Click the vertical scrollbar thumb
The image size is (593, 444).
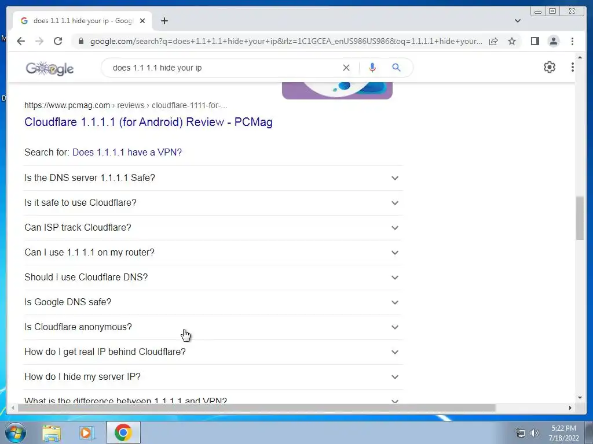pos(580,218)
